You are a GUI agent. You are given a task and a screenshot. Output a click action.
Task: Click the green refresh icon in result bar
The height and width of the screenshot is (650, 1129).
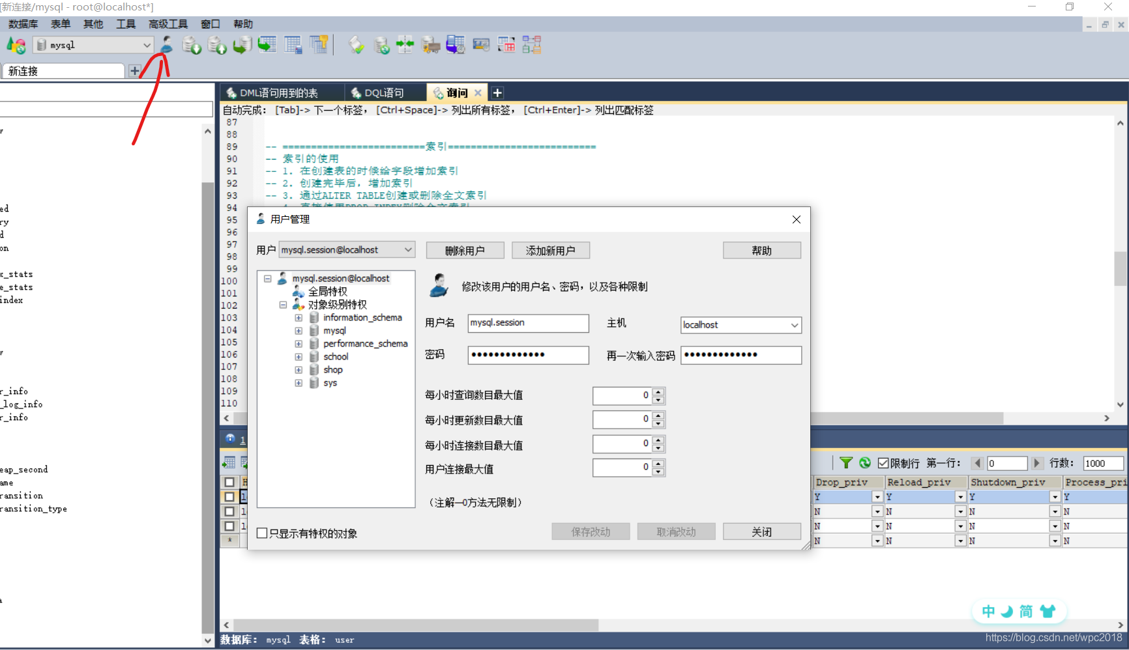865,463
